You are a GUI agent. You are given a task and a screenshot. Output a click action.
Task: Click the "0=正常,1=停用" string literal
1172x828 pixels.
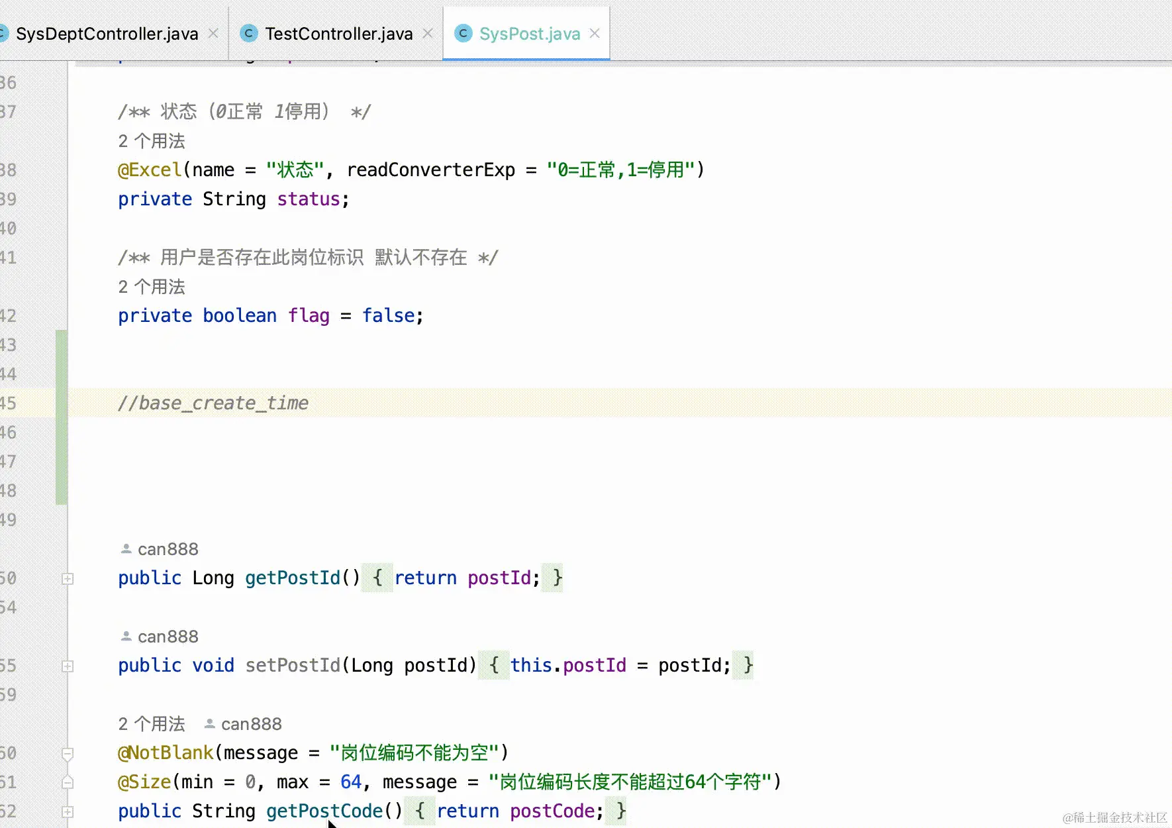click(x=620, y=170)
